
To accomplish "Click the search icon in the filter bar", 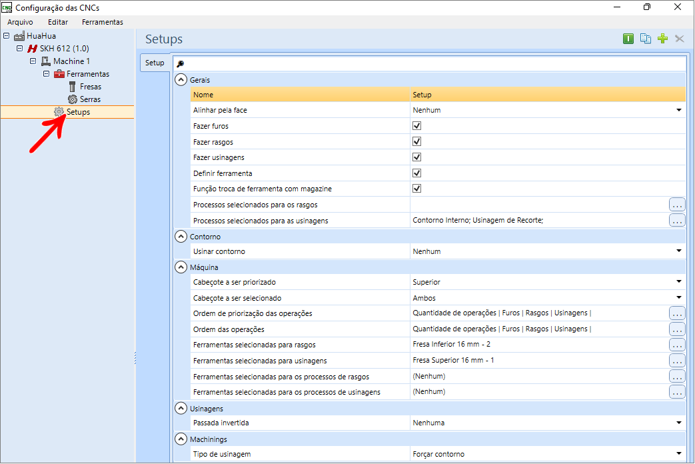I will pos(181,64).
